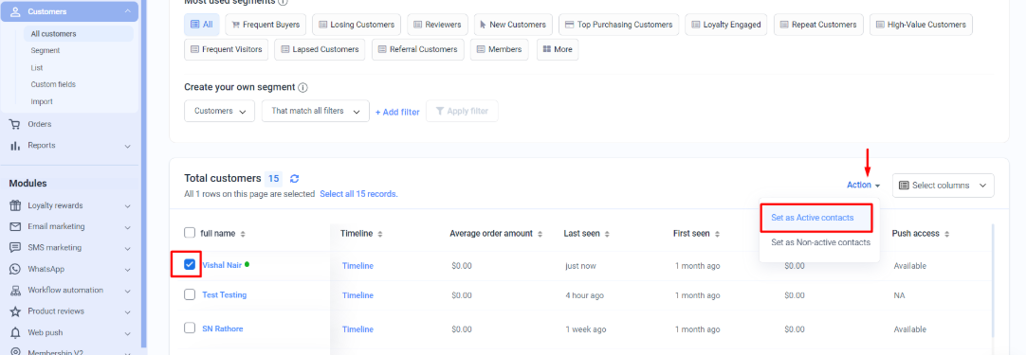
Task: Choose Set as Active contacts
Action: pos(812,218)
